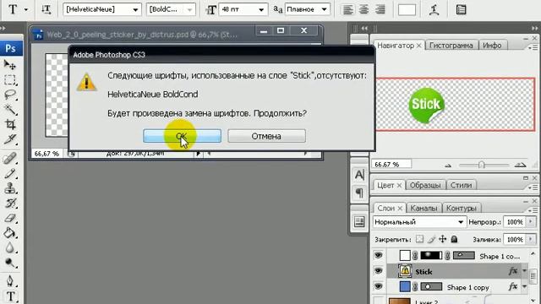Click the navigator zoom in button

521,166
